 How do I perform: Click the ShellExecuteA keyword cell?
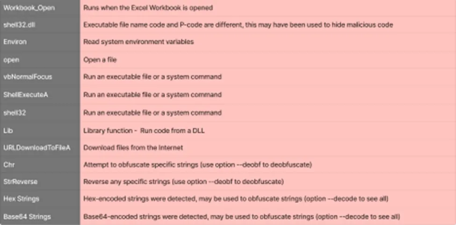click(x=40, y=95)
